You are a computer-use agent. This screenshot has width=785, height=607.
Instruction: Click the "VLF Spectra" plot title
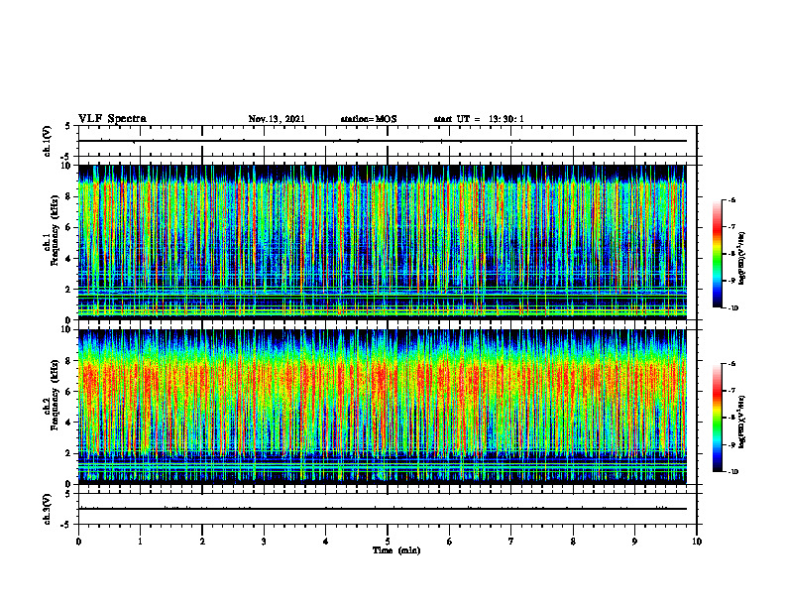[x=112, y=119]
